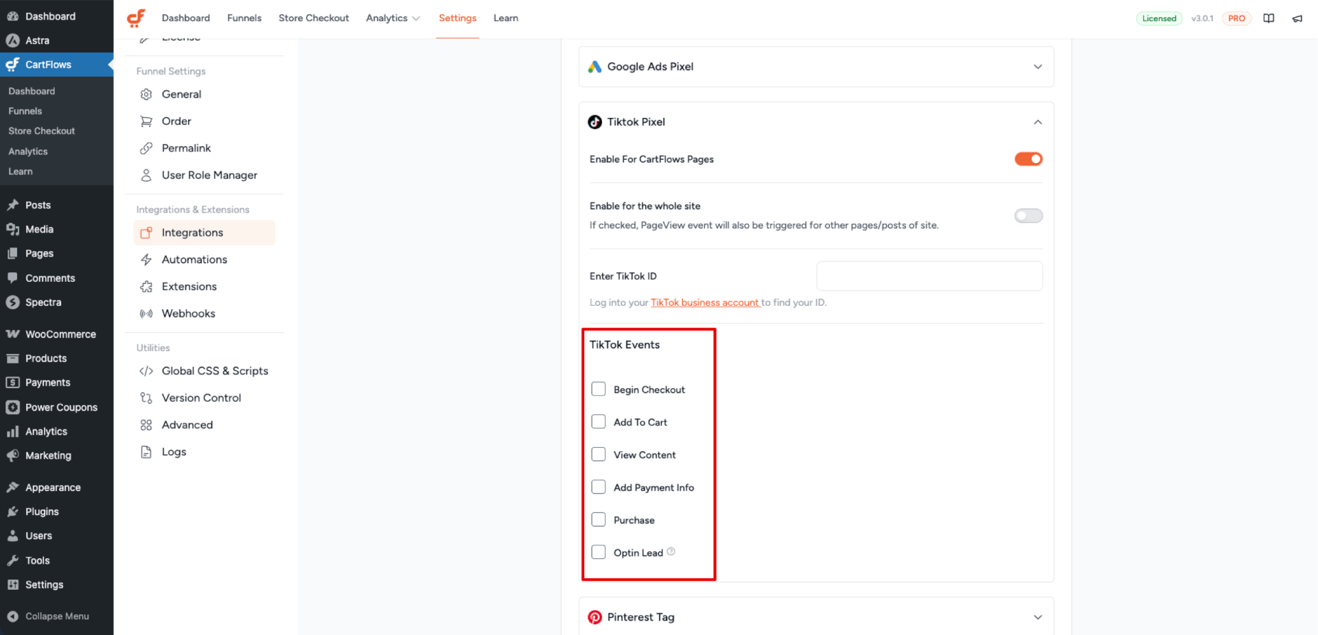This screenshot has width=1318, height=635.
Task: Click the megaphone announcements icon
Action: [1297, 19]
